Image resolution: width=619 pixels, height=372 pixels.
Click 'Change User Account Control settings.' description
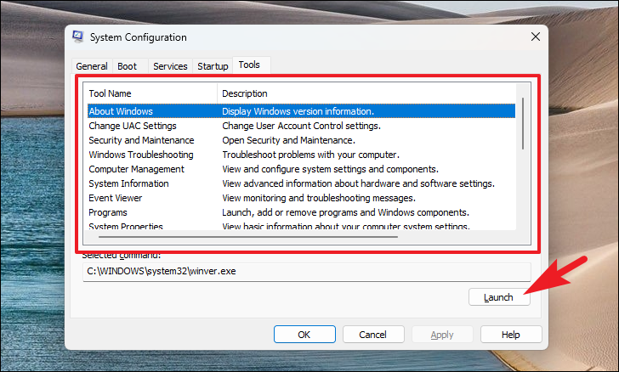tap(301, 126)
